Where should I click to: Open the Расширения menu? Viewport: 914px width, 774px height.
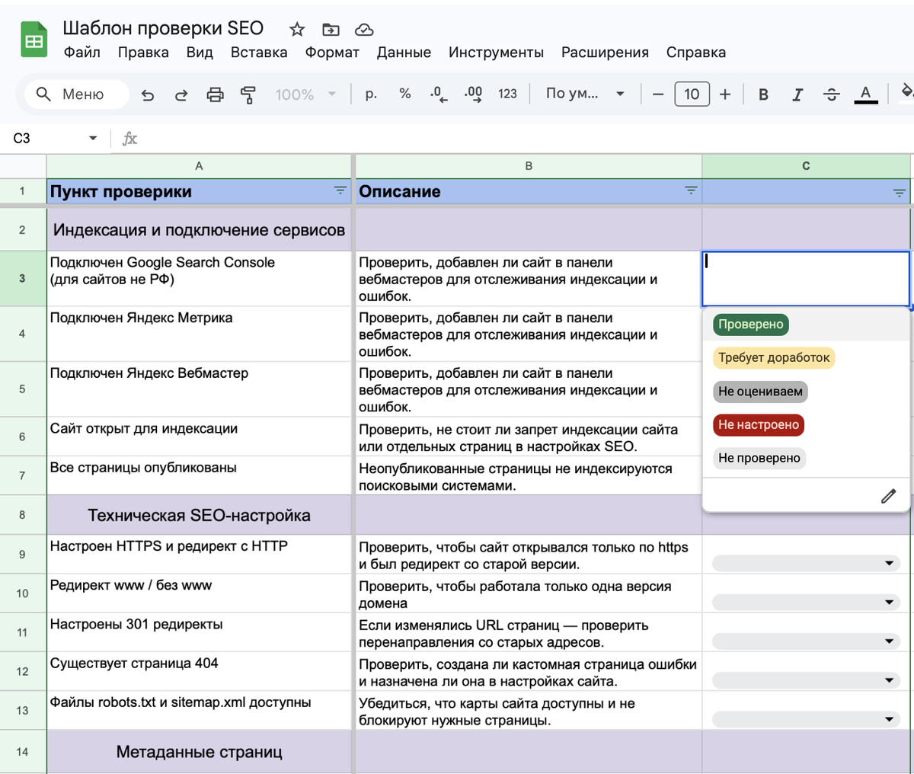pyautogui.click(x=605, y=53)
